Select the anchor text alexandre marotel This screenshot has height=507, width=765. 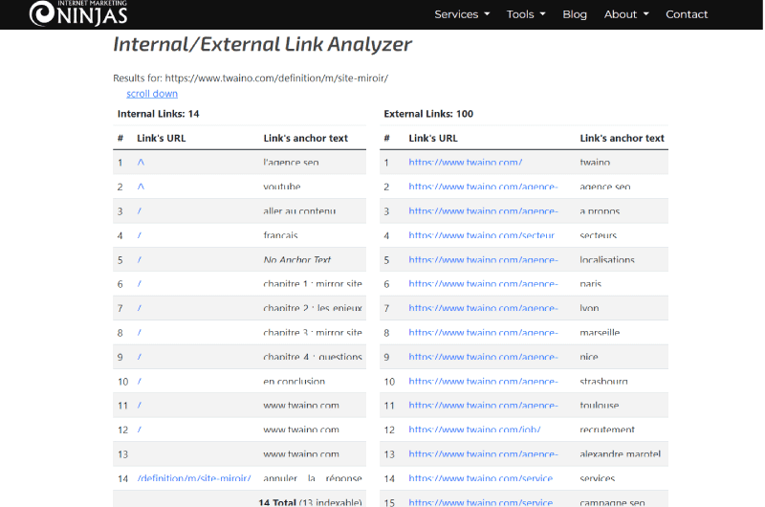620,454
